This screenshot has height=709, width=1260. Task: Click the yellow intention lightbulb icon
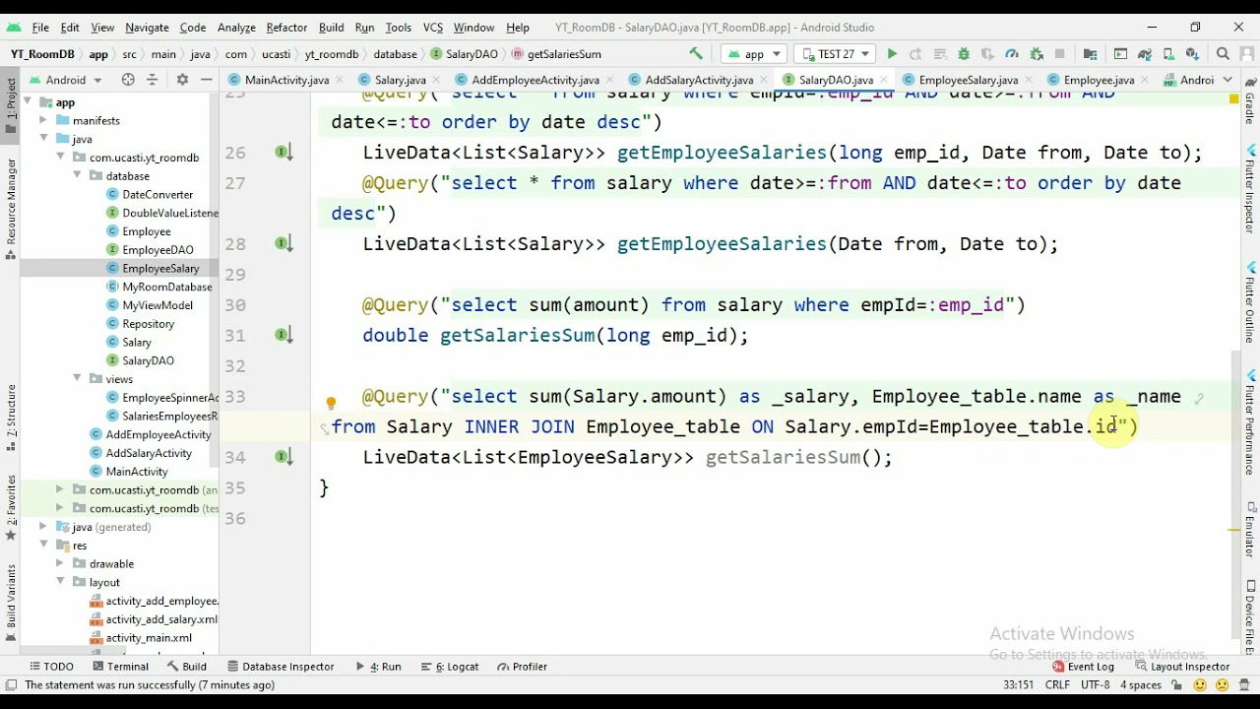pos(331,403)
